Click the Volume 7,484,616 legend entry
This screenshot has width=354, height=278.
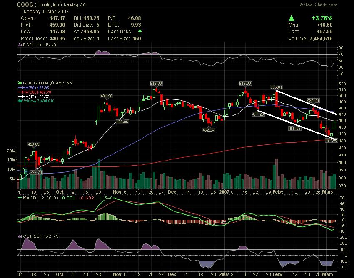38,101
